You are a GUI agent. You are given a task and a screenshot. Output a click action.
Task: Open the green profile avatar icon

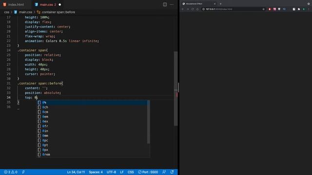(x=304, y=9)
